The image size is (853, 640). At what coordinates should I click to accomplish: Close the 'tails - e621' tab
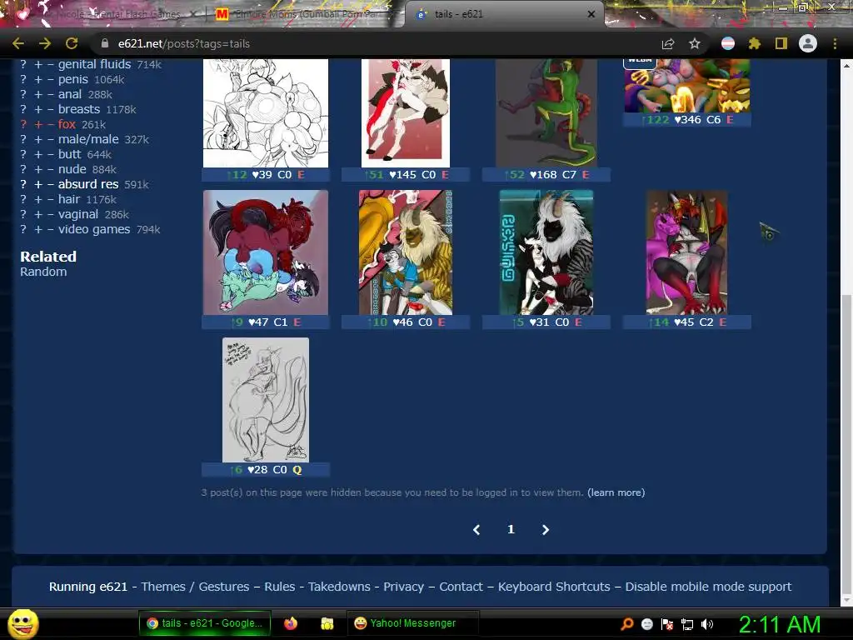(x=591, y=14)
